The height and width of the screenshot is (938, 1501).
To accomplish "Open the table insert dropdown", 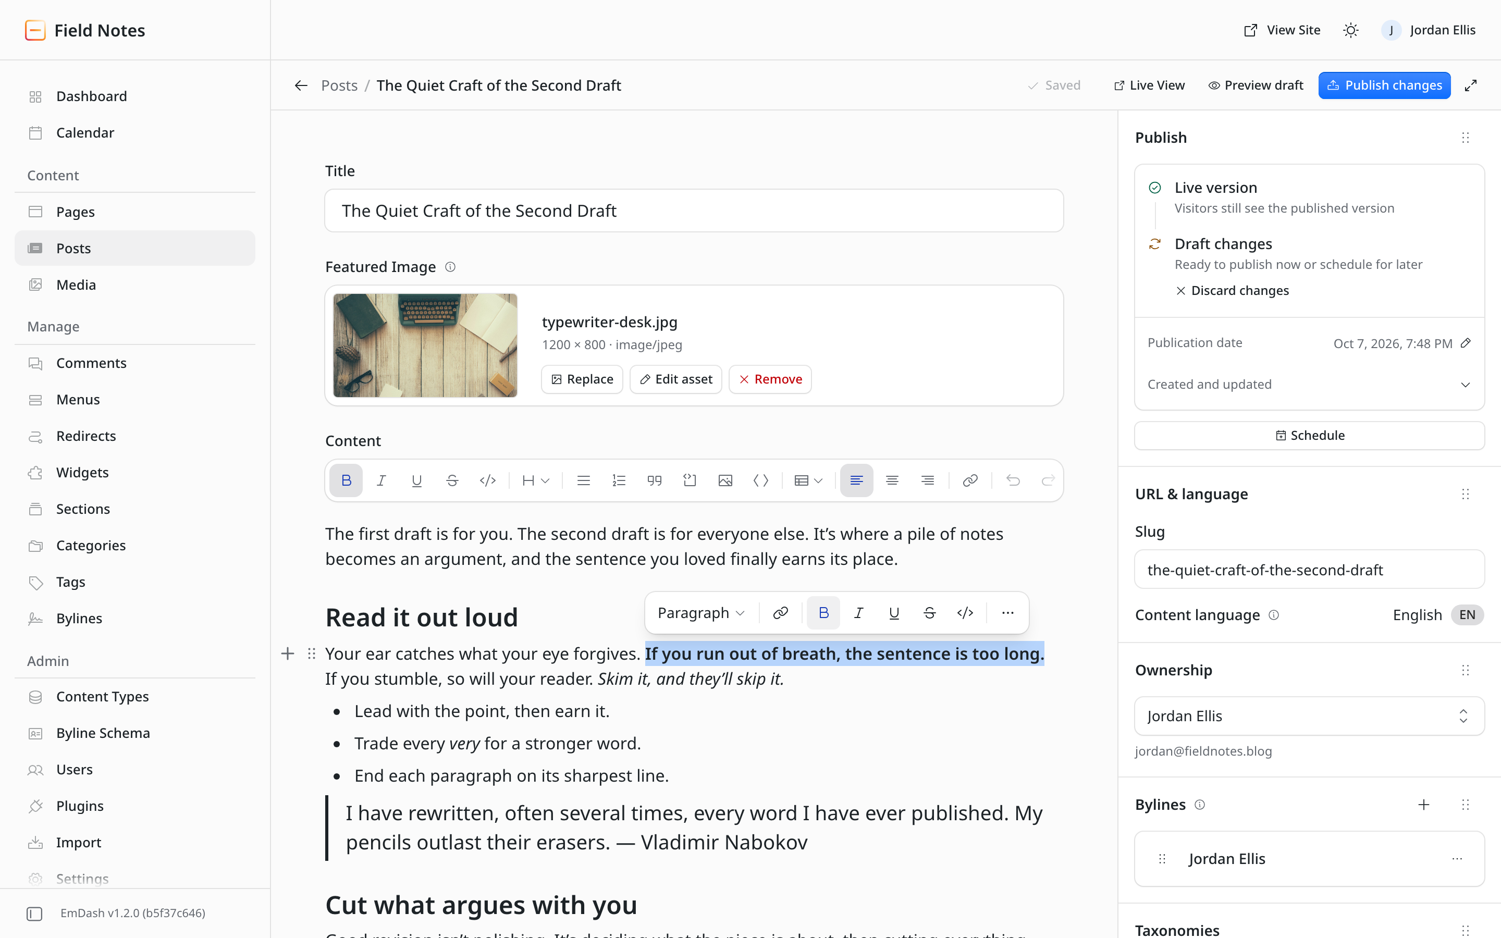I will click(808, 480).
